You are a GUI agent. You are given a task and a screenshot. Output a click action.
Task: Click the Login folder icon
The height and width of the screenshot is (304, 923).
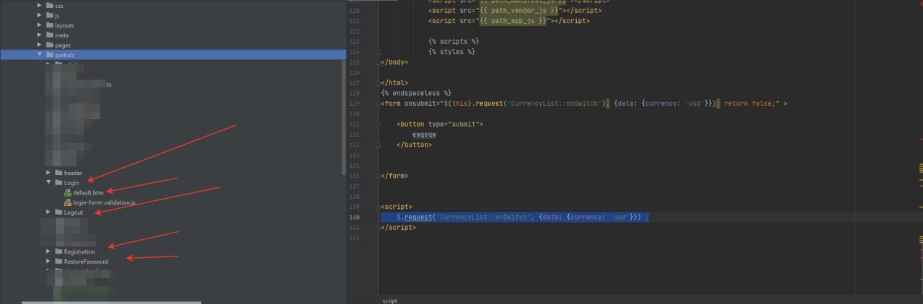(x=58, y=183)
